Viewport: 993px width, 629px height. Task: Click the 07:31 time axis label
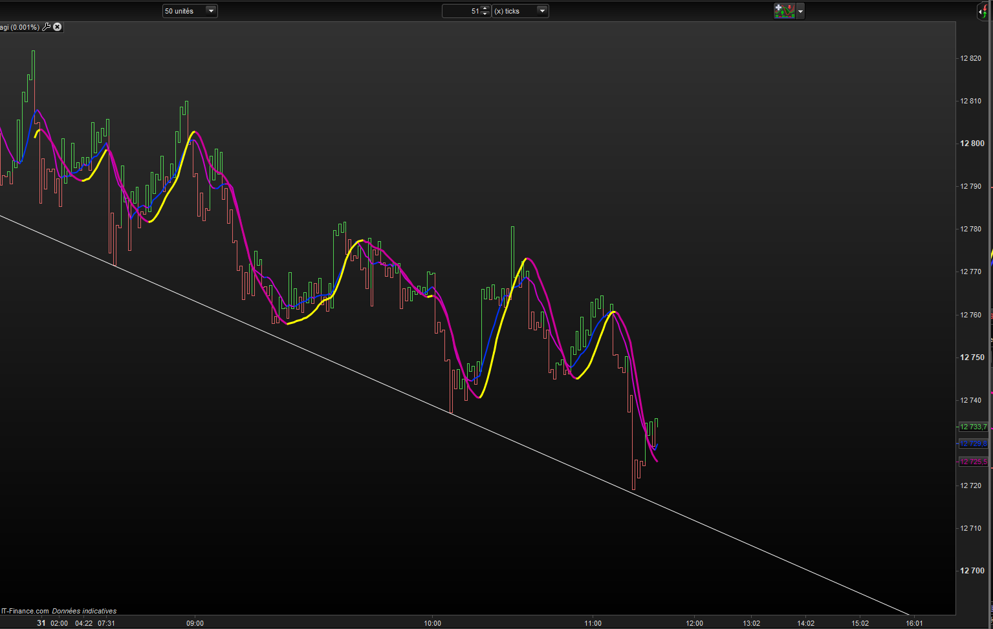[106, 623]
